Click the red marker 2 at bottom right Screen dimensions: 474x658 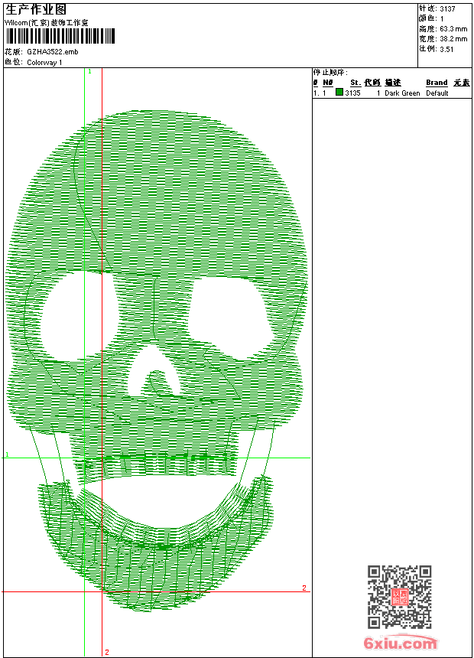[x=304, y=588]
